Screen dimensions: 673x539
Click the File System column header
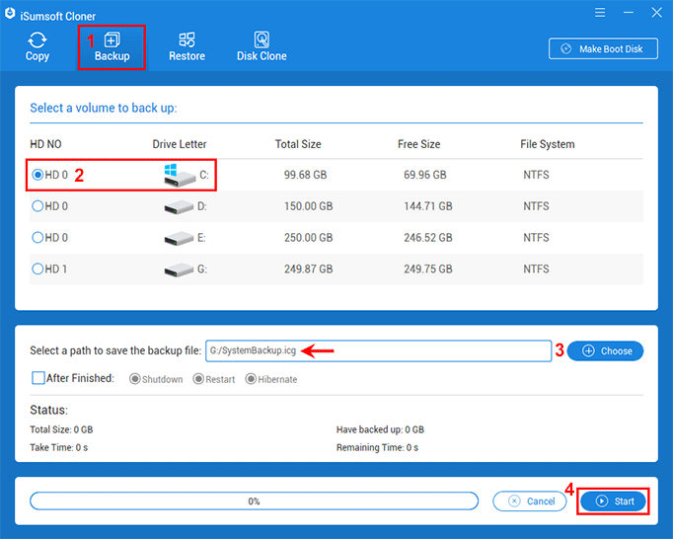pos(548,144)
